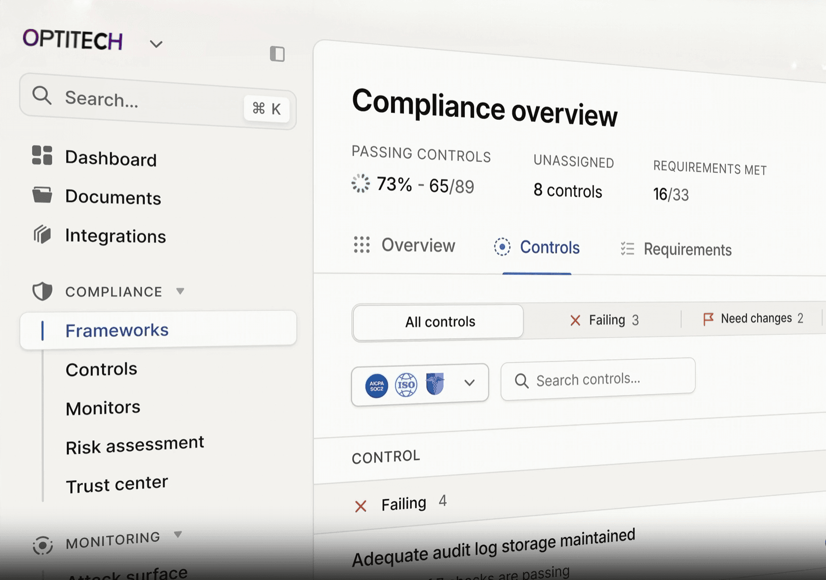826x580 pixels.
Task: Click the magnifier in Search controls
Action: click(521, 381)
